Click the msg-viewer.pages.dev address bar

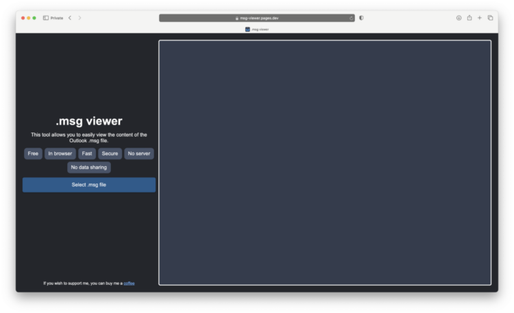point(257,18)
